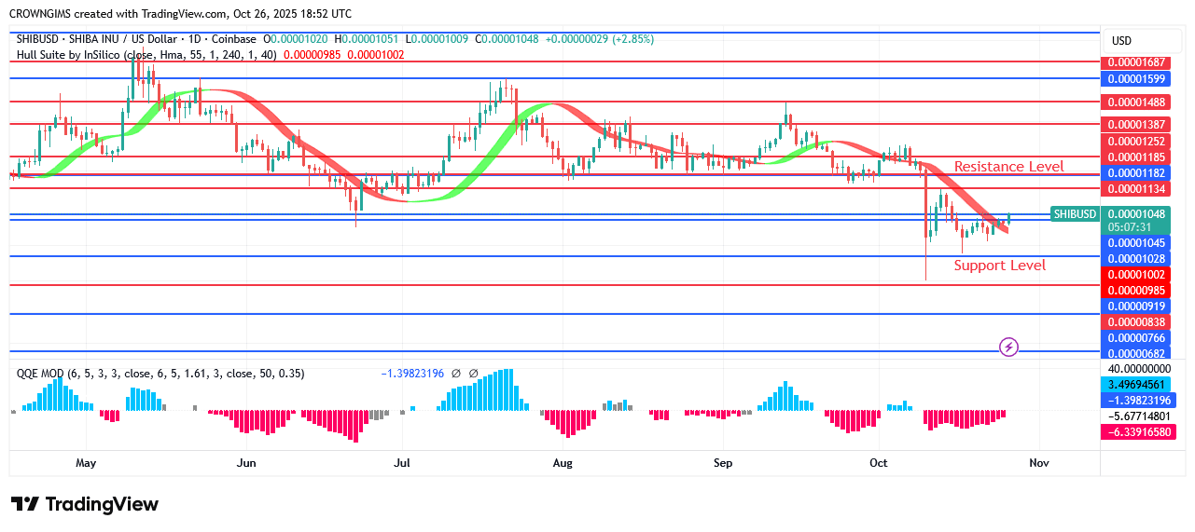Screen dimensions: 1195x532
Task: Click the Oct label on time axis
Action: click(878, 463)
